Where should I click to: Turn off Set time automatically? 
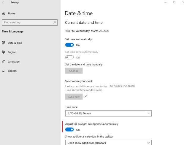click(x=69, y=45)
